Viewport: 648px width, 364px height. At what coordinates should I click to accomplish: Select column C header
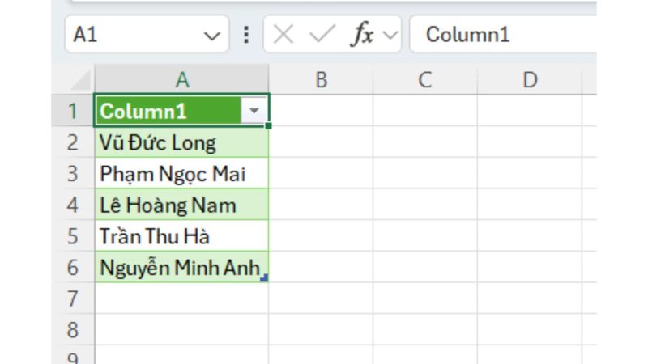click(x=425, y=79)
